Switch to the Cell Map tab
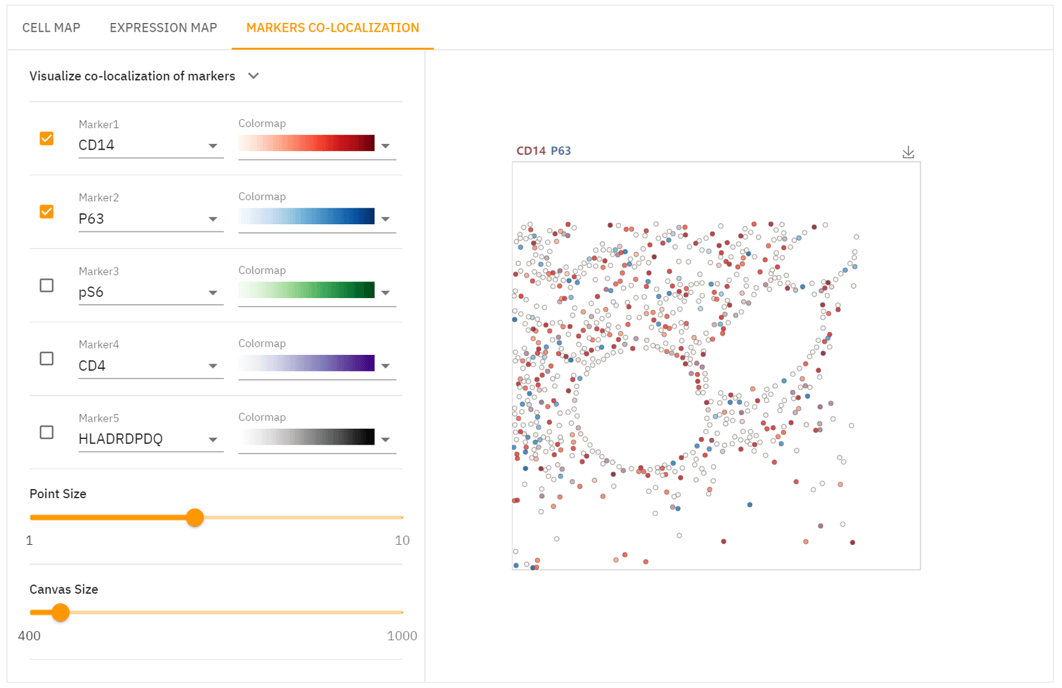 pos(51,28)
